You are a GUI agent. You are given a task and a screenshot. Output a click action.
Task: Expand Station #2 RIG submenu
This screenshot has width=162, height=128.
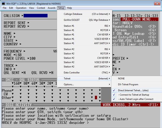[x=85, y=49]
